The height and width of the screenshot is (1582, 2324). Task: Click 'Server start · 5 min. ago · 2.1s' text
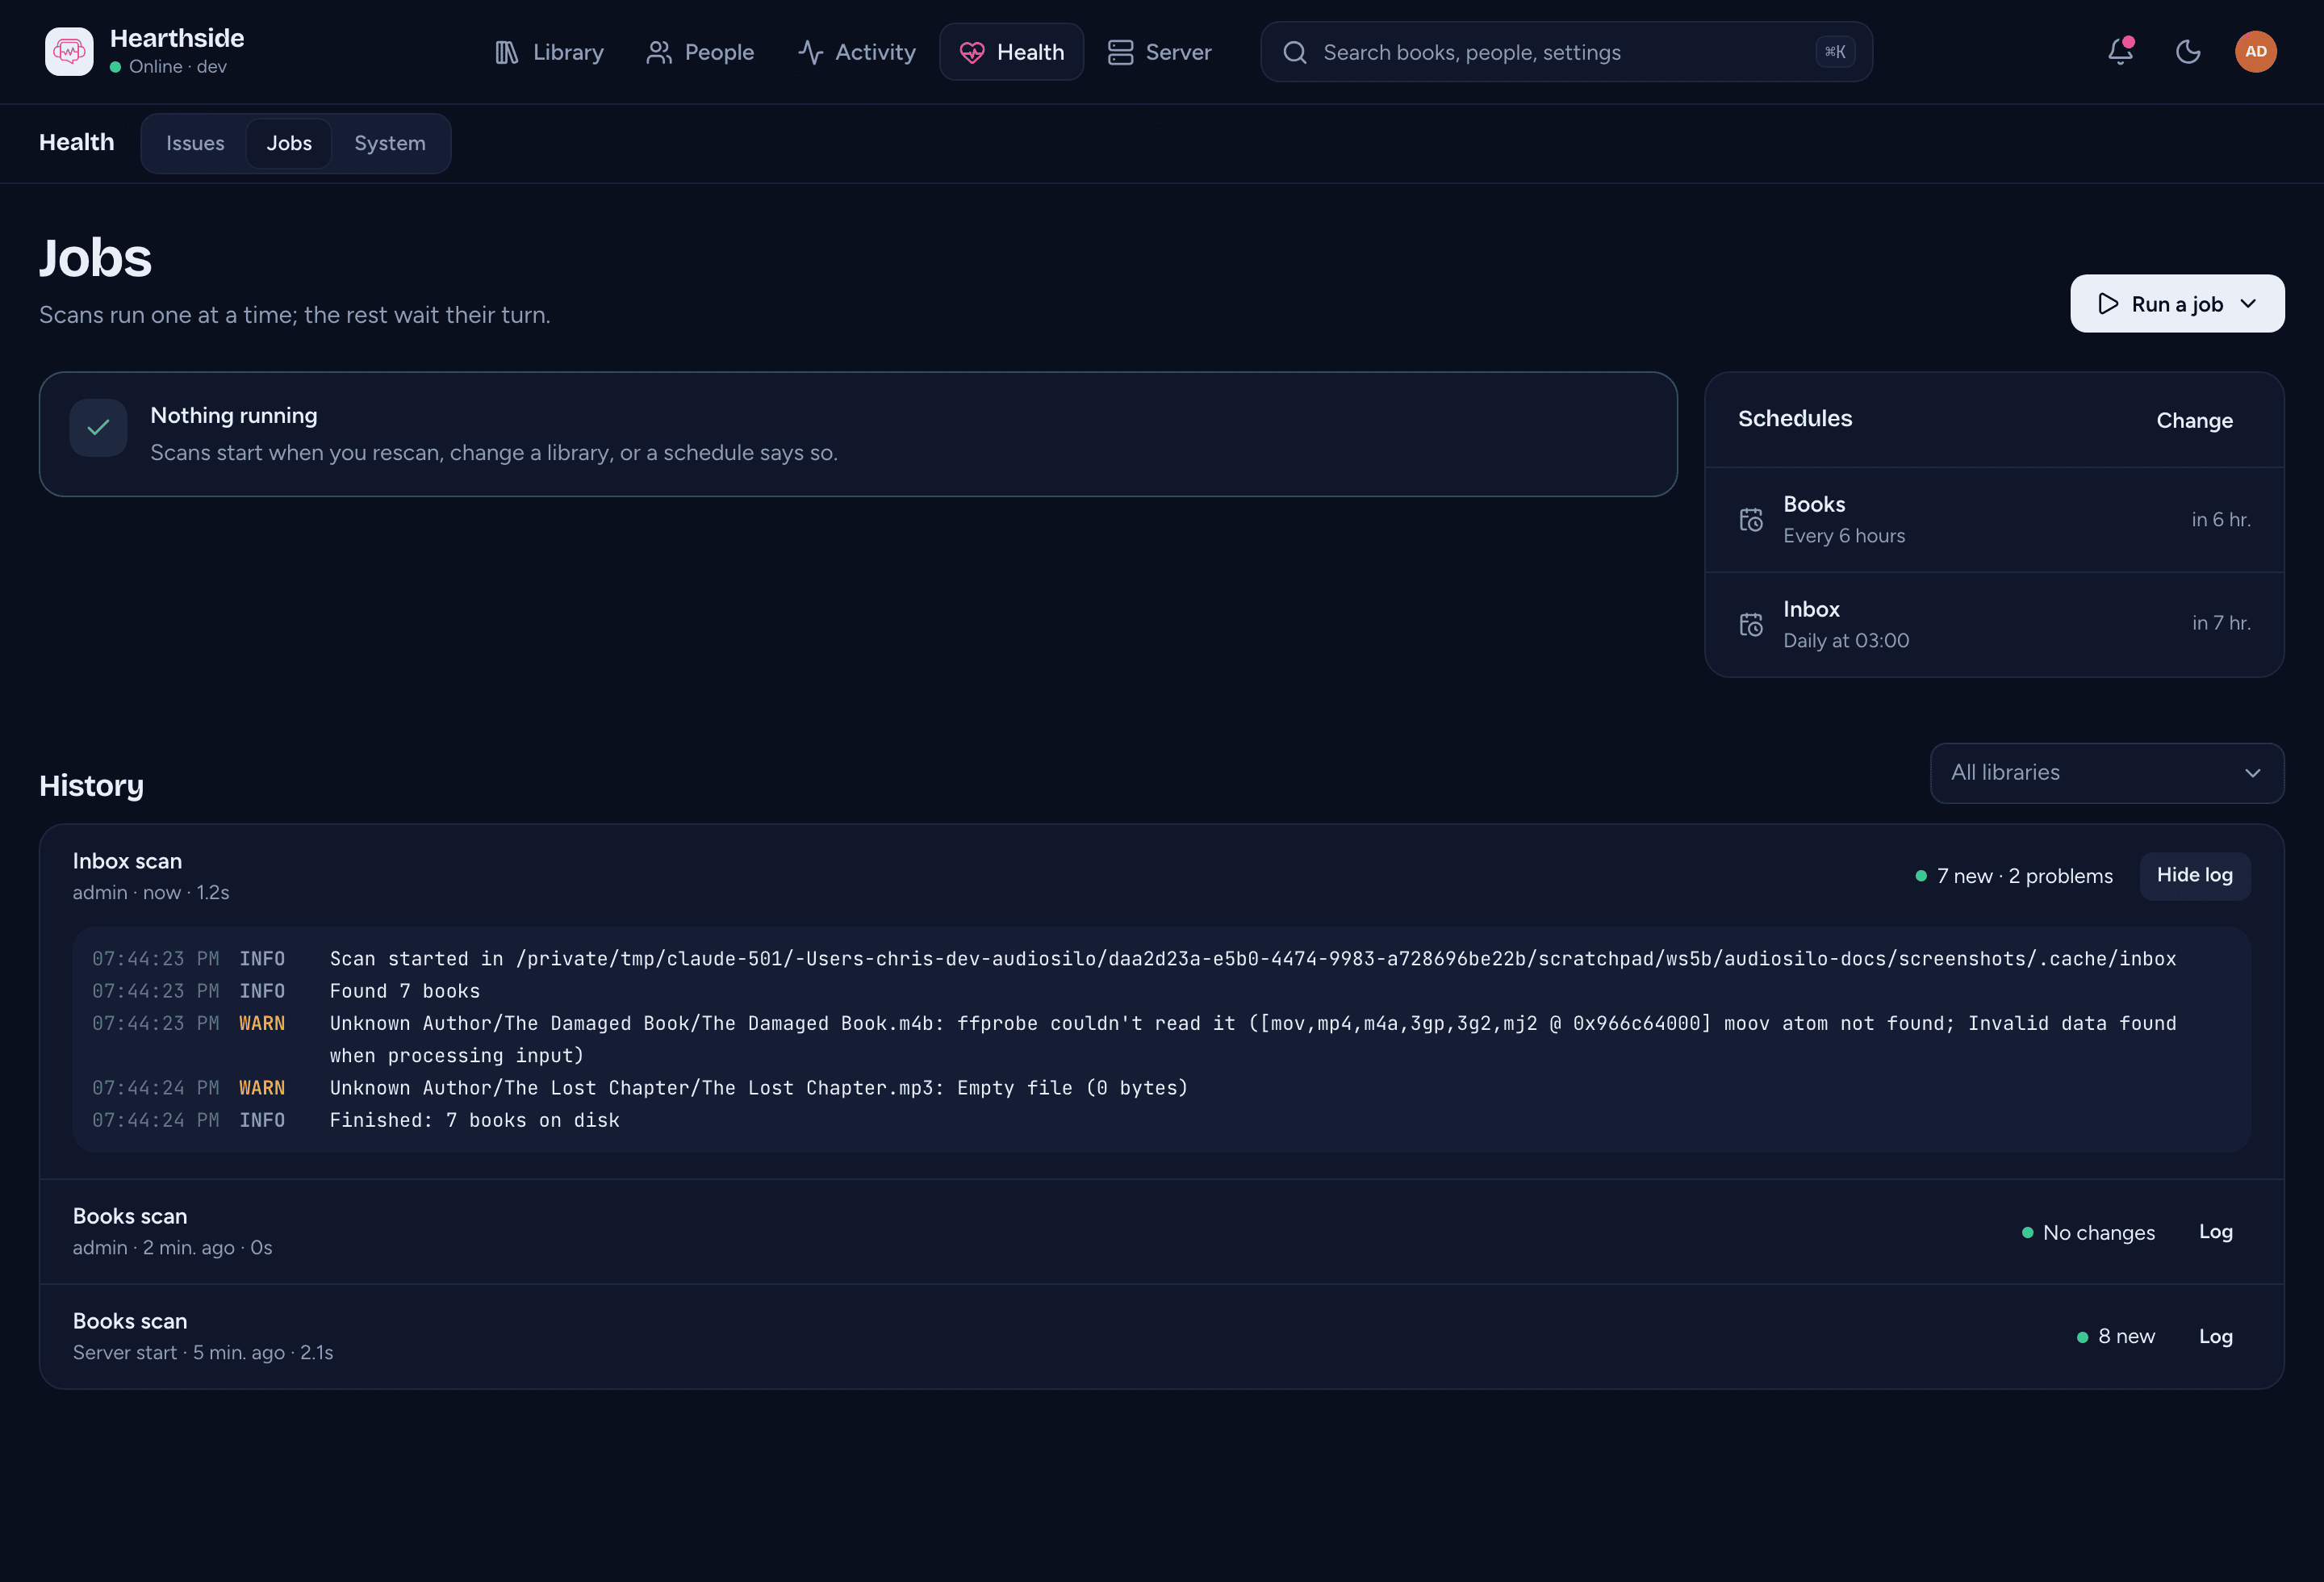tap(203, 1353)
